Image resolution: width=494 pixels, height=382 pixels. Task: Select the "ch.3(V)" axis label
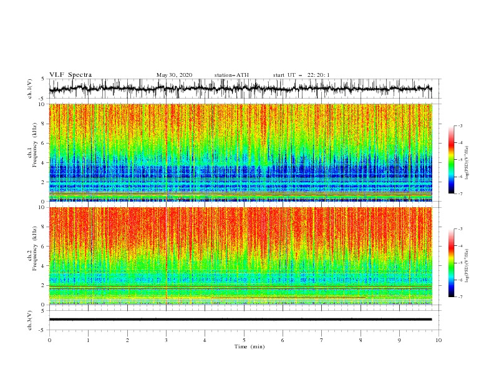[30, 320]
